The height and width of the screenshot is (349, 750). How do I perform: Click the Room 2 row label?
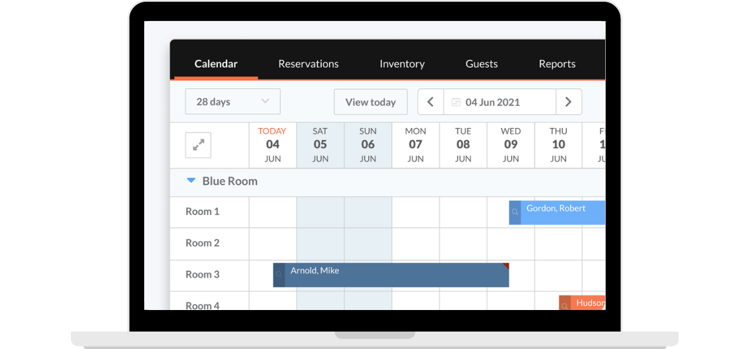pos(202,243)
